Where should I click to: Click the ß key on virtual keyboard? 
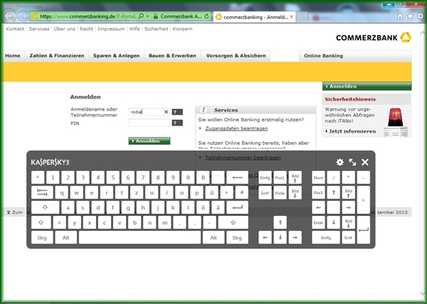[x=203, y=178]
